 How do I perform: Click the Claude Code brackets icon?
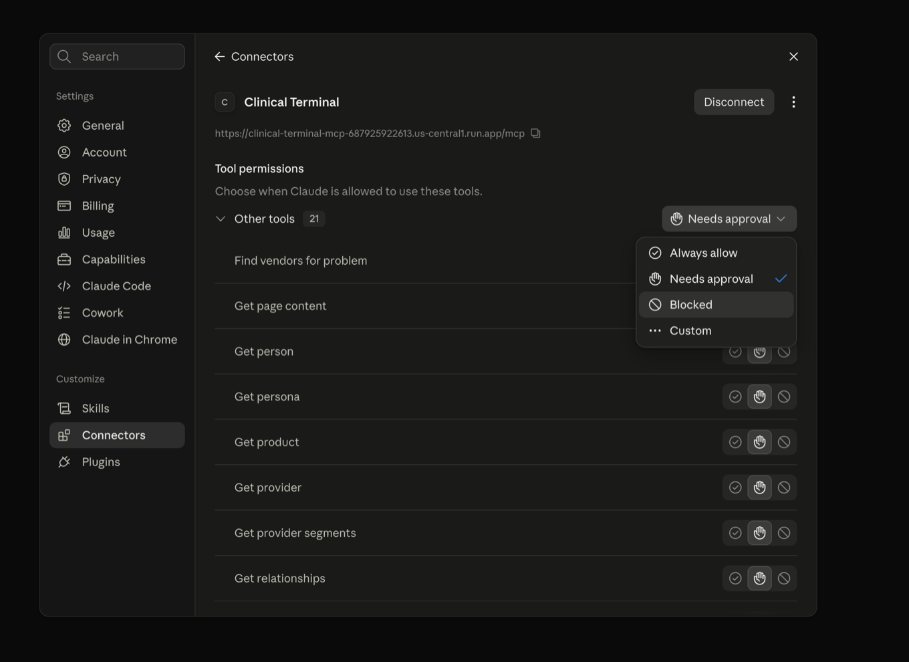point(64,286)
